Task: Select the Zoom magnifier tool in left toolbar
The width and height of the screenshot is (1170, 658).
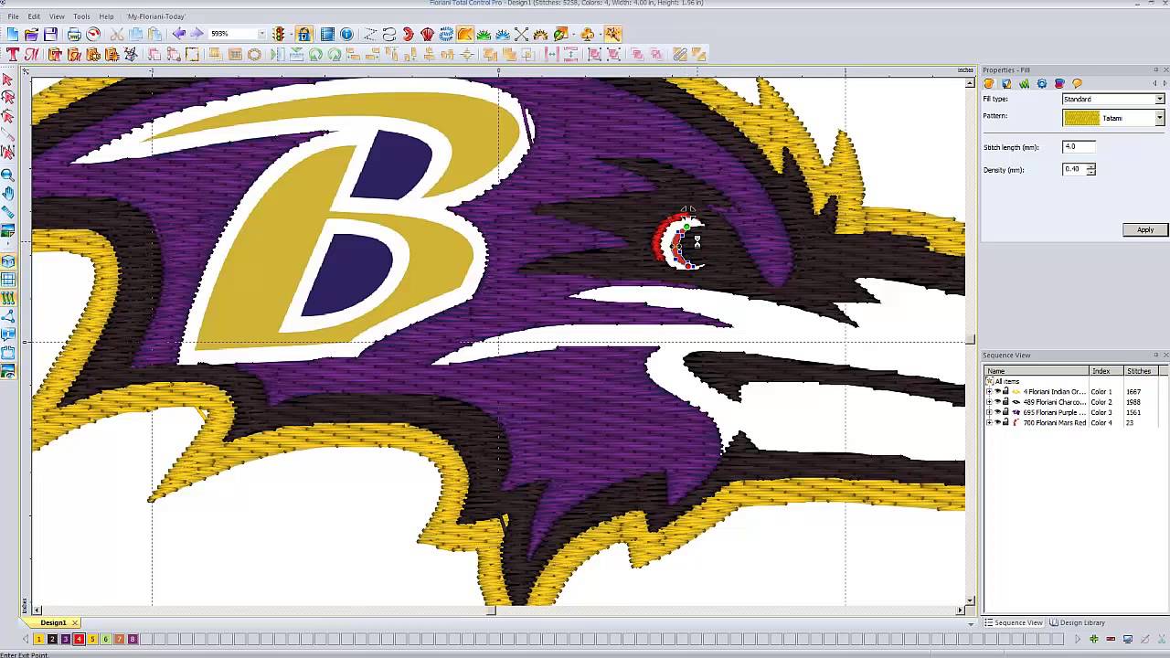Action: coord(8,175)
